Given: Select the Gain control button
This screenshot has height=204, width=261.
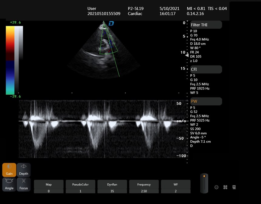Looking at the screenshot, I should pos(9,170).
